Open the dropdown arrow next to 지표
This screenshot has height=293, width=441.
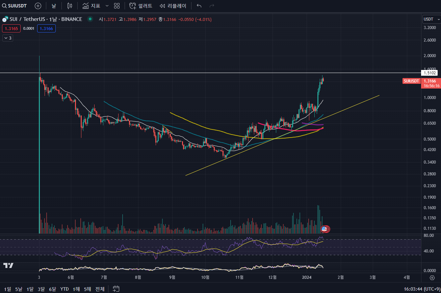click(x=107, y=6)
